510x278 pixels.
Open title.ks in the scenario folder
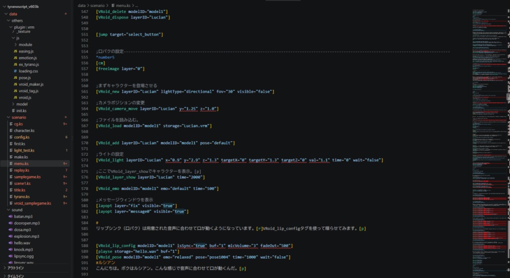[19, 190]
